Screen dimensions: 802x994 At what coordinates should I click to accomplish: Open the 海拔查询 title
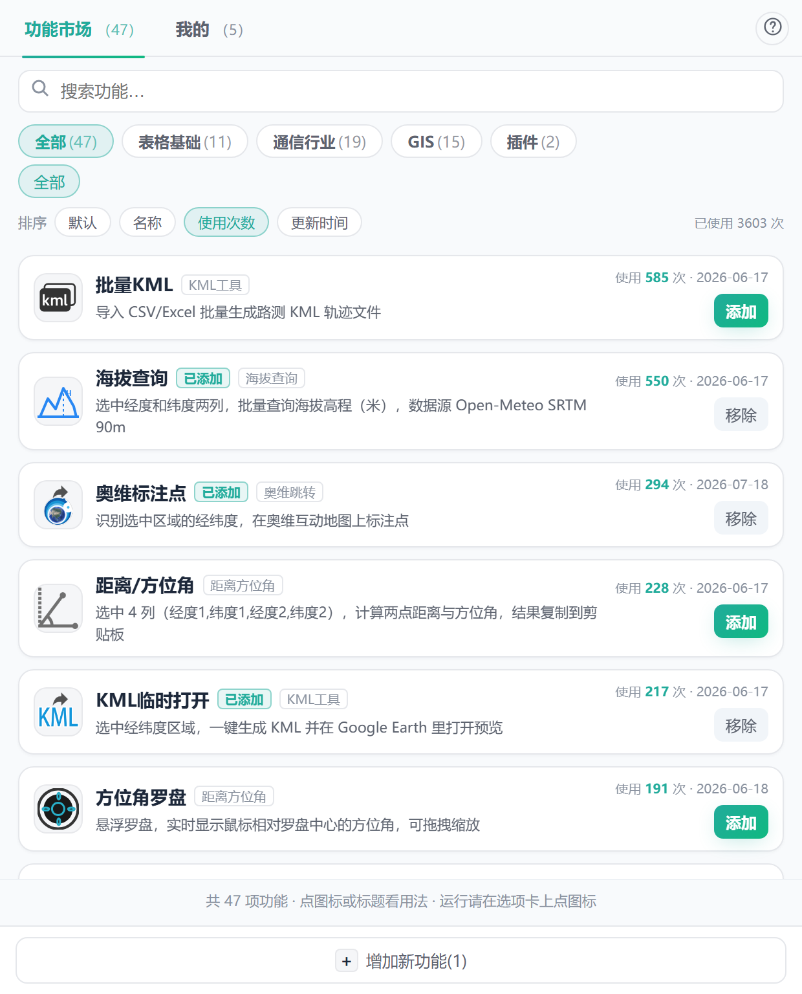pyautogui.click(x=132, y=378)
